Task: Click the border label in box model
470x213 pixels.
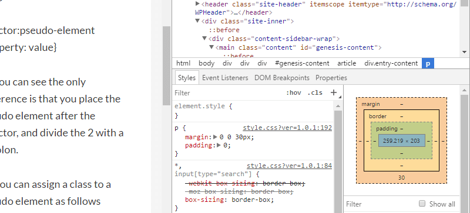Action: click(378, 116)
